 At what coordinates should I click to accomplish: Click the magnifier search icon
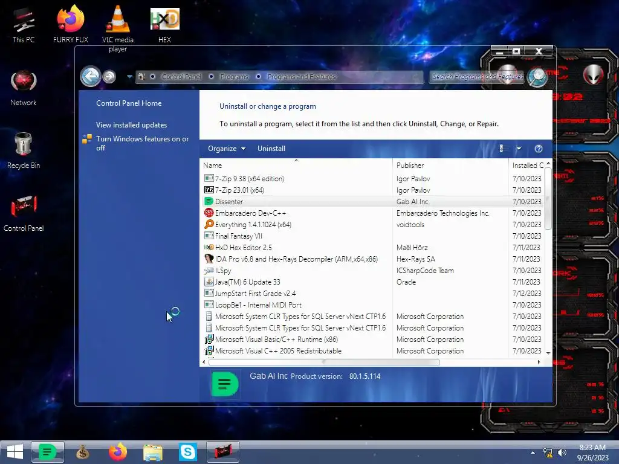[x=537, y=77]
